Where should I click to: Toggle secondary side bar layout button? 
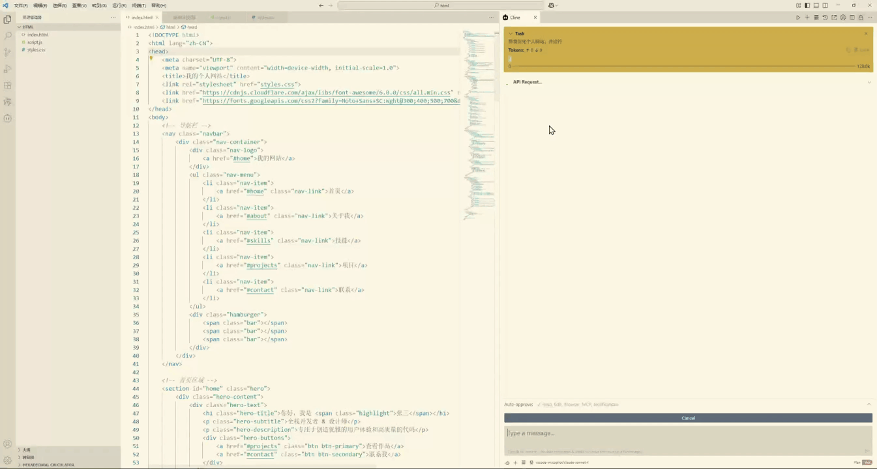825,5
